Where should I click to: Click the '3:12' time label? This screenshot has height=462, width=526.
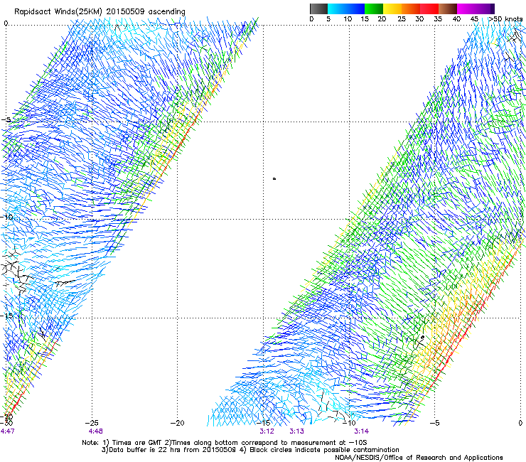coord(267,431)
